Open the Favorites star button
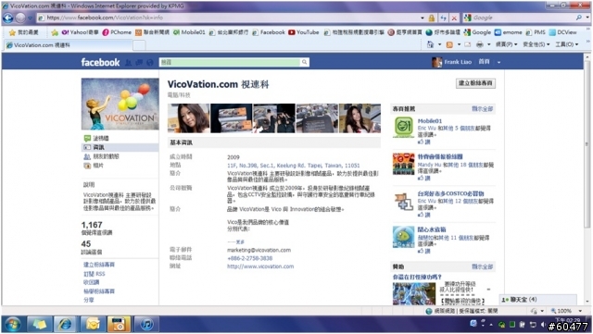The width and height of the screenshot is (593, 334). pyautogui.click(x=23, y=32)
